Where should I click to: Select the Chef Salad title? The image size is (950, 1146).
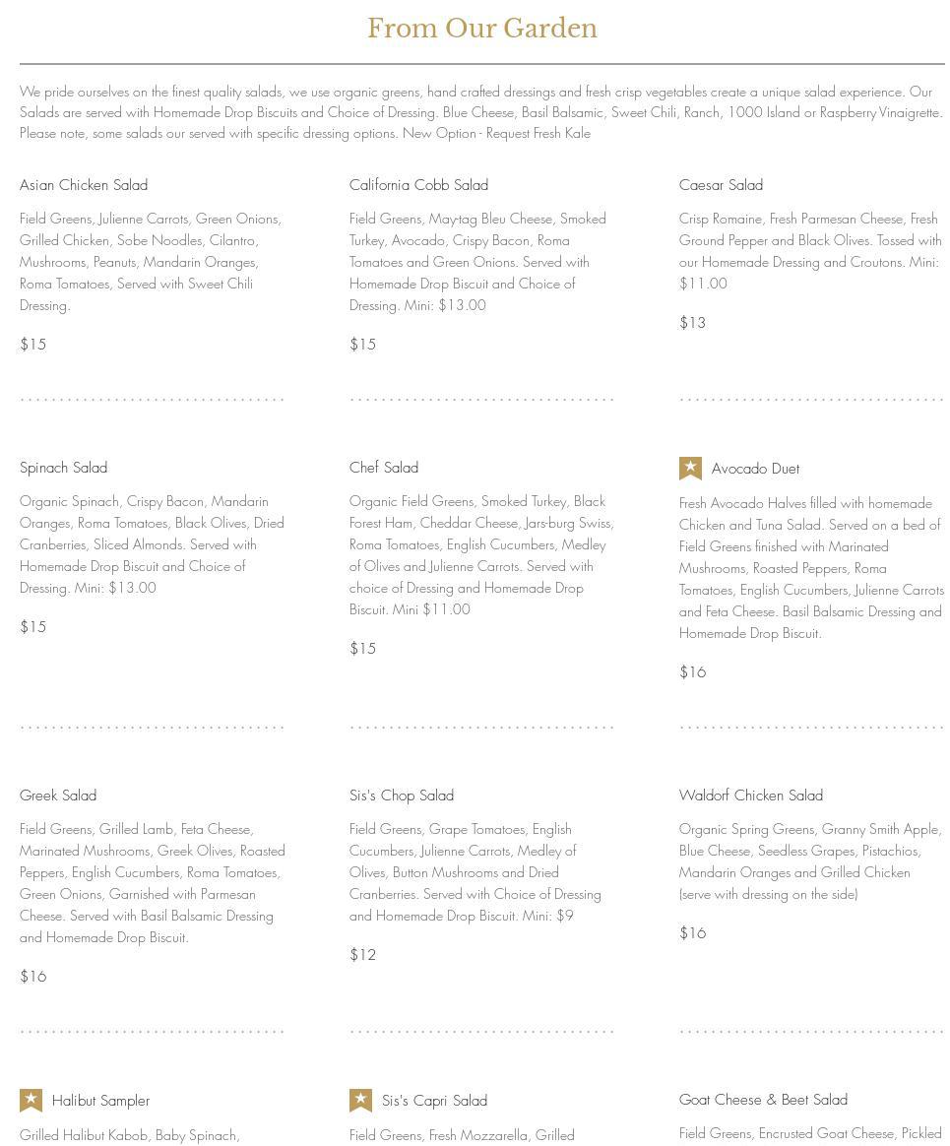tap(384, 468)
